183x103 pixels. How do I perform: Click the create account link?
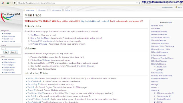168,7
